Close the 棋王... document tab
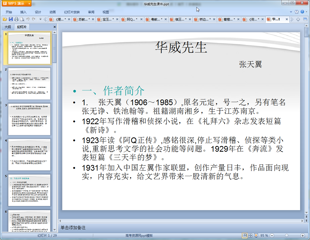Screen dimensions: 310x240 click(x=190, y=19)
